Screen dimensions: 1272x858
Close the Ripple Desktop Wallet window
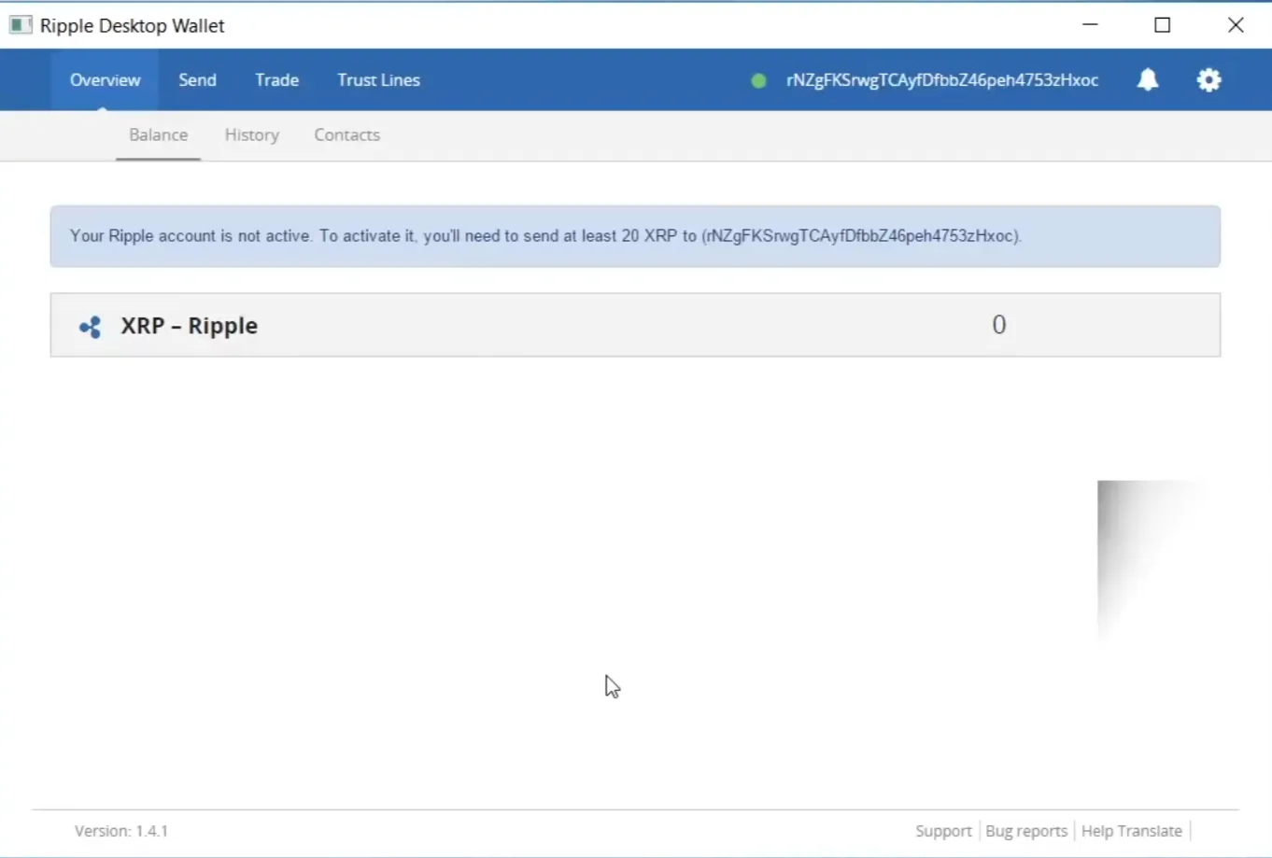click(x=1236, y=25)
